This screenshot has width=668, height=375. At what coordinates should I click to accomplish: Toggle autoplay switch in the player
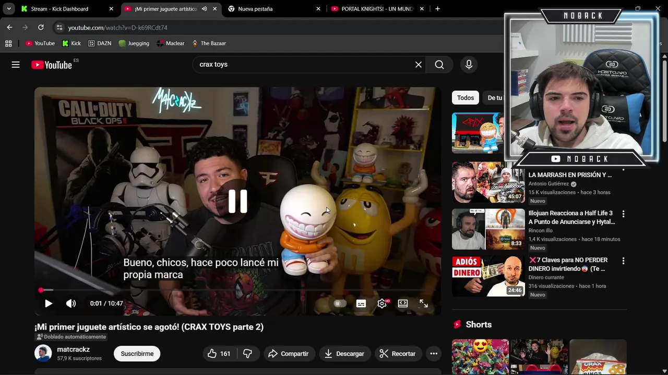coord(340,304)
